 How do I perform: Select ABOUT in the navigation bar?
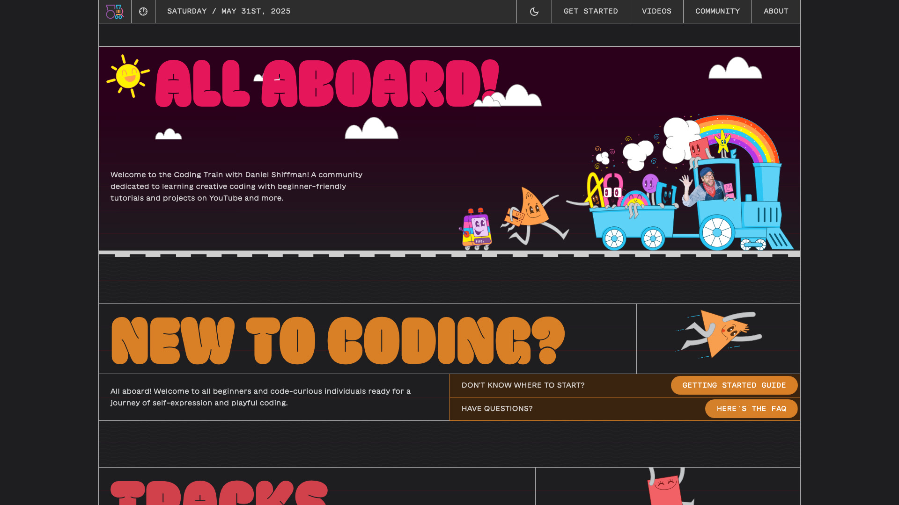point(776,11)
